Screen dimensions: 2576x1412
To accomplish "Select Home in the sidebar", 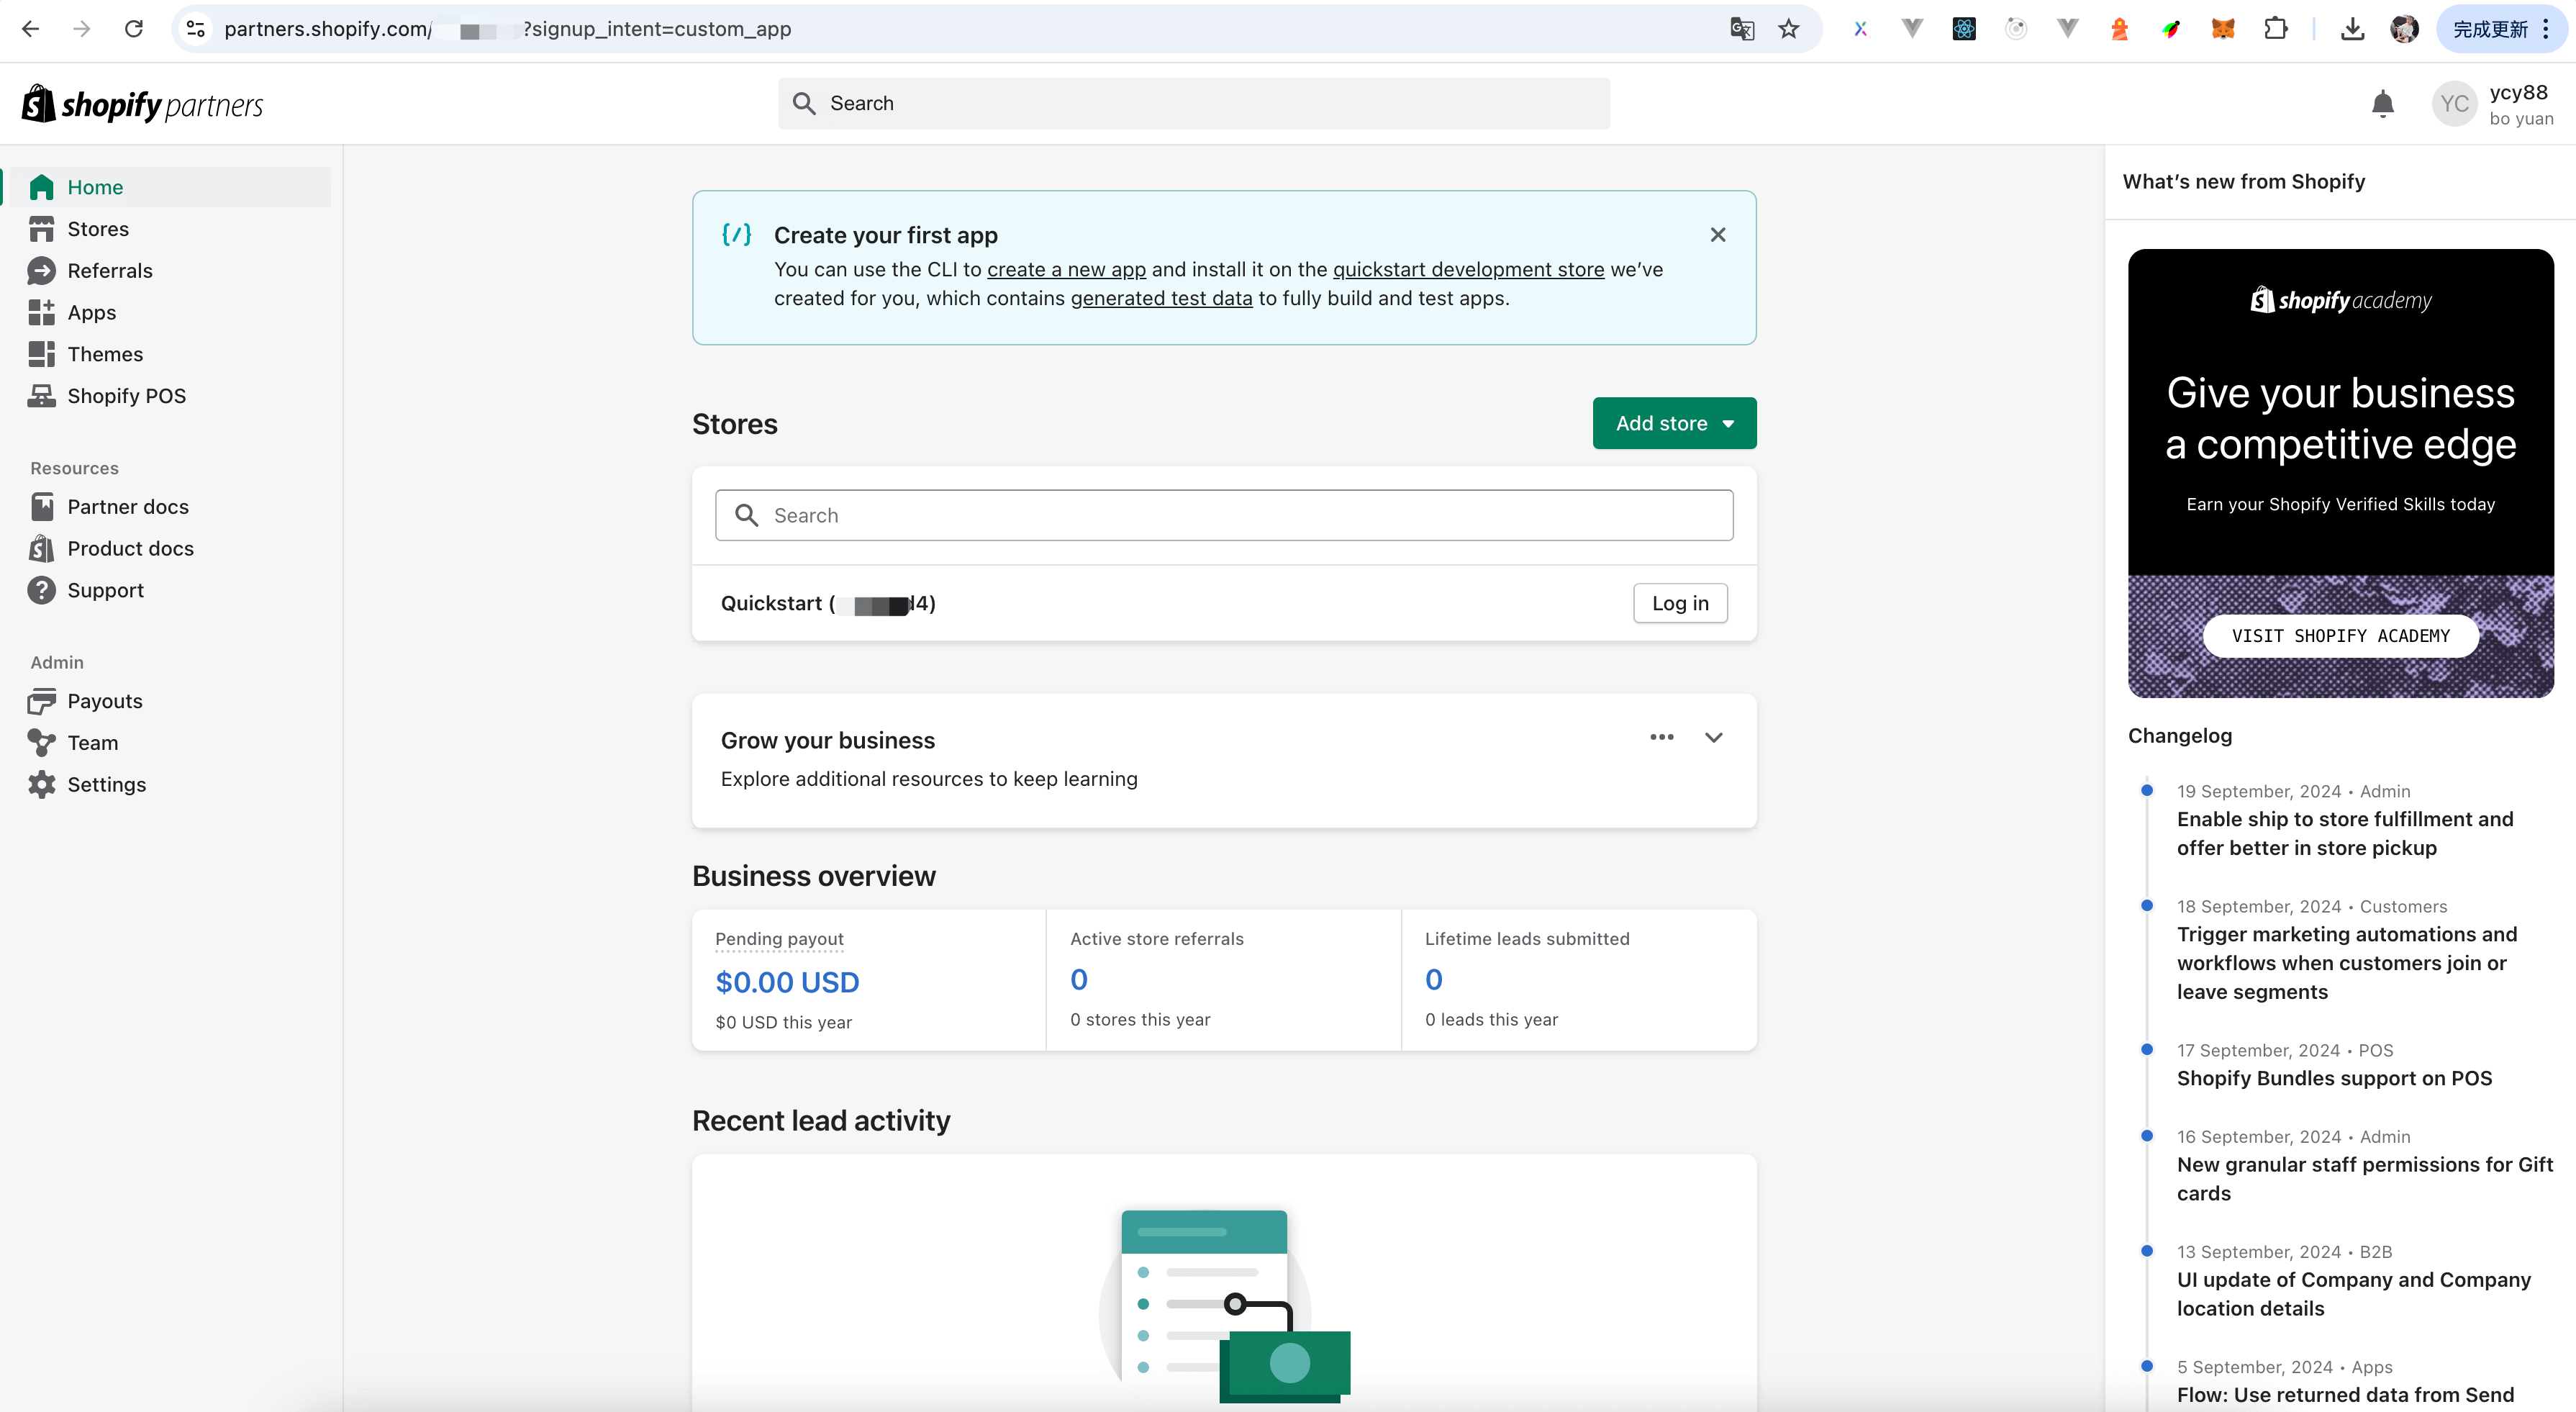I will pos(95,187).
